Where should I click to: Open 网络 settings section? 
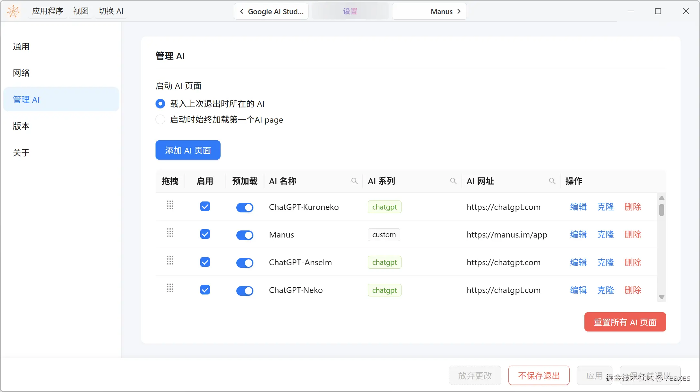point(61,73)
